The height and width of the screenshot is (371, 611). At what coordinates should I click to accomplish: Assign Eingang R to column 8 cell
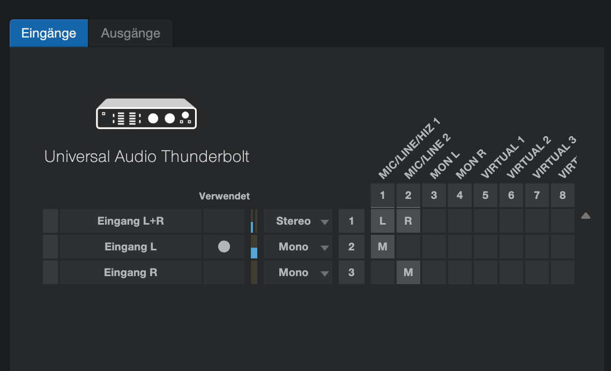563,272
